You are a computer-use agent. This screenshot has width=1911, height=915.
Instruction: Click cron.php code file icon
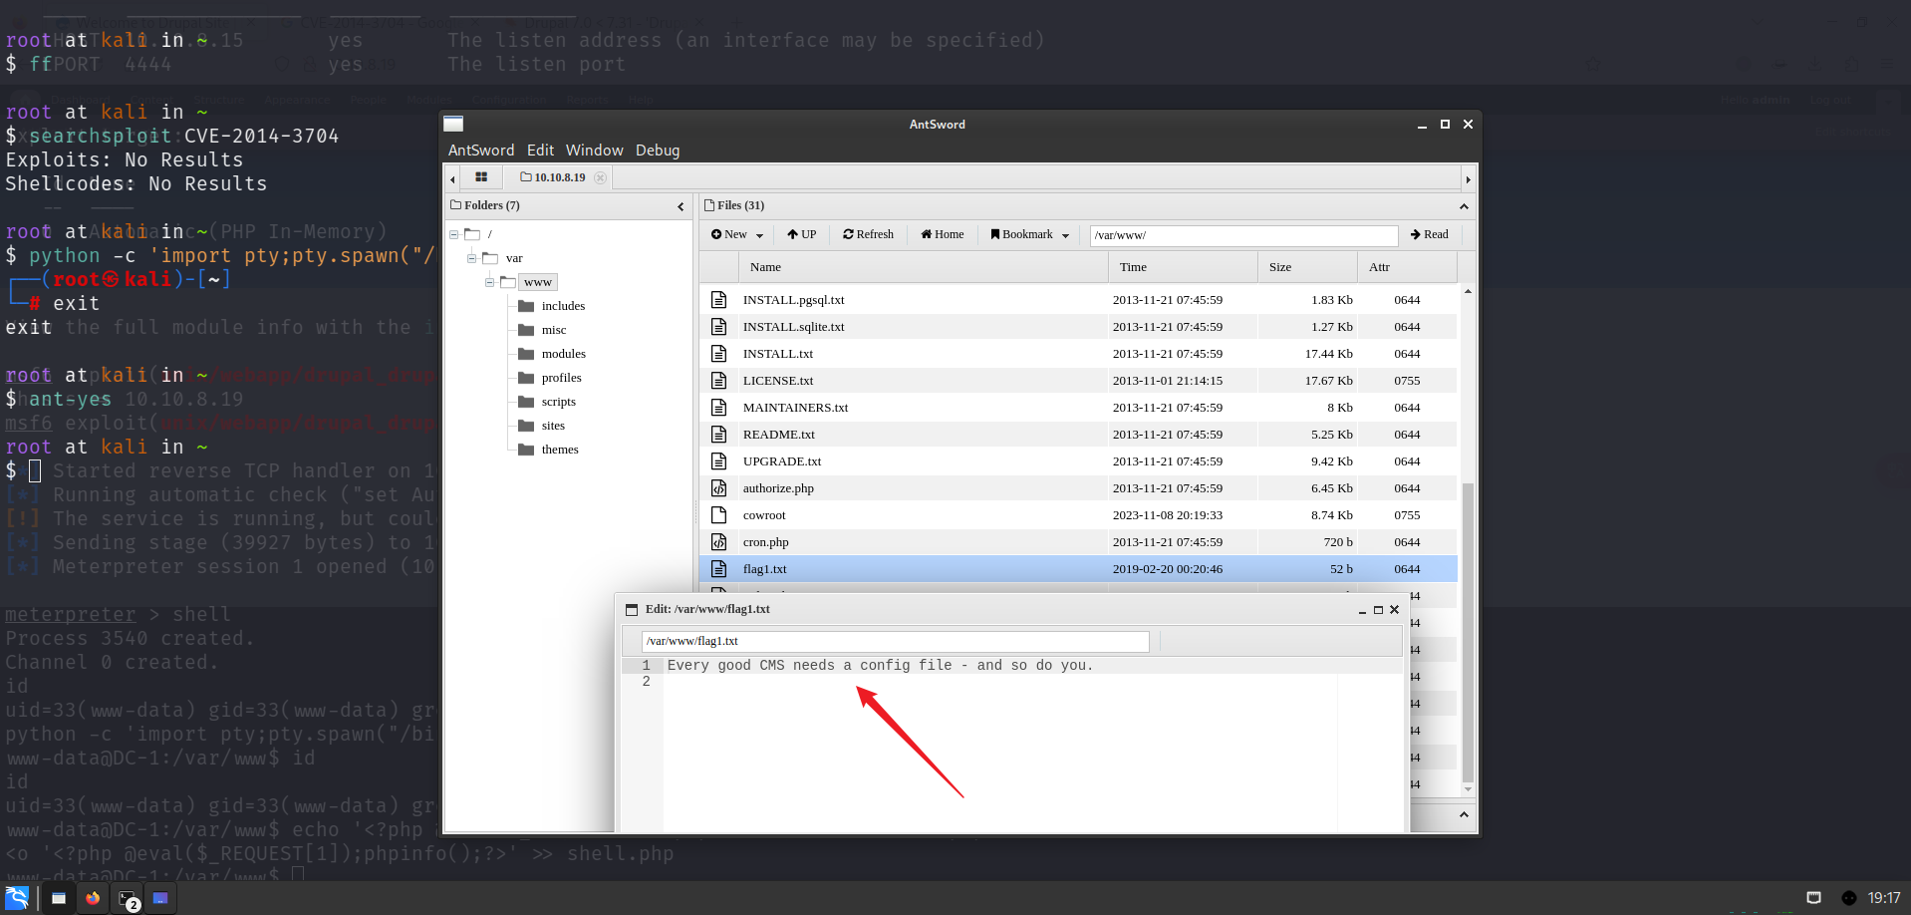(x=718, y=542)
